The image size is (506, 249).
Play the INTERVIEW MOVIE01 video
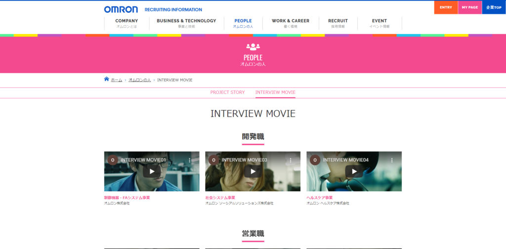(152, 171)
